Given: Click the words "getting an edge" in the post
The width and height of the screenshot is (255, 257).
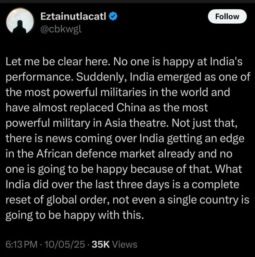Looking at the screenshot, I should (206, 138).
